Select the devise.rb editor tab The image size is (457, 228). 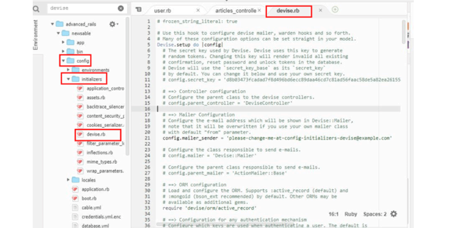tap(288, 11)
